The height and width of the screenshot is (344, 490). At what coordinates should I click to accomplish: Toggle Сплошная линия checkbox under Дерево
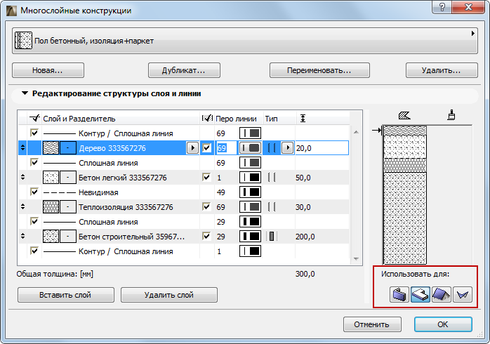(34, 162)
